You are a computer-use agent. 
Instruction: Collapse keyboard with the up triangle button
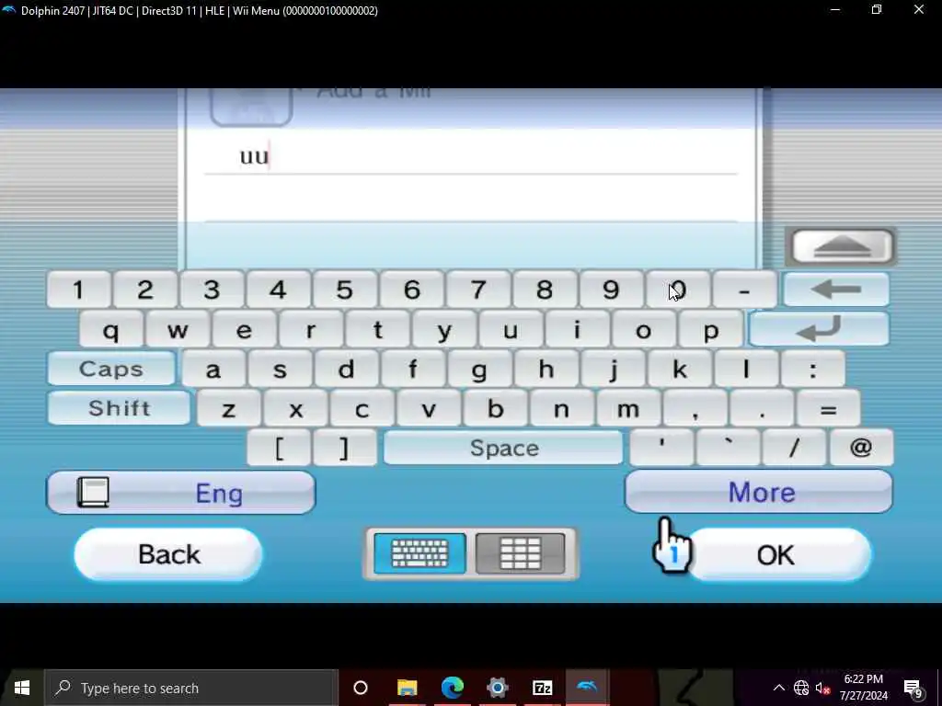click(841, 246)
